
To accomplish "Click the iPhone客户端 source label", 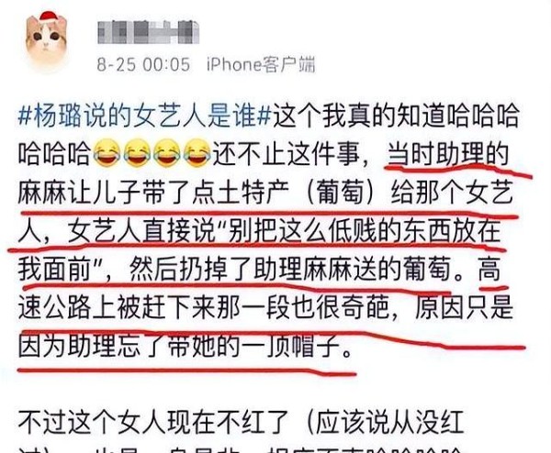I will click(x=261, y=64).
